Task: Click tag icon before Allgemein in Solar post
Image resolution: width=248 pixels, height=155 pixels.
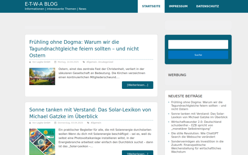Action: (88, 123)
